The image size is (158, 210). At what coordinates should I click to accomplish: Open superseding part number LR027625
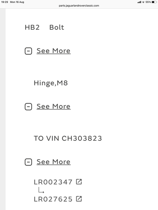[53, 199]
